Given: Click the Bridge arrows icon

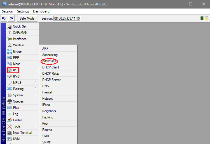Looking at the screenshot, I should [x=10, y=51].
